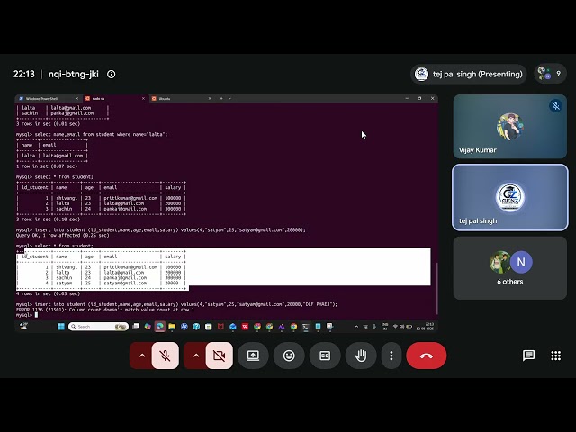
Task: Open the more options three-dot menu
Action: pos(391,355)
